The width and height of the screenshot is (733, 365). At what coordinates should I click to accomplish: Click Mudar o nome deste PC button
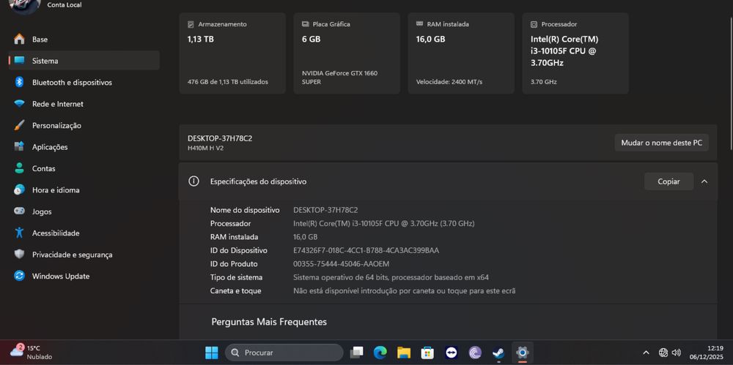click(661, 143)
